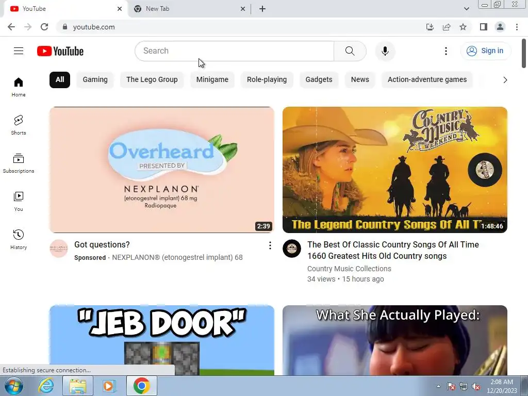Viewport: 528px width, 396px height.
Task: Show hidden tray icons arrow
Action: pyautogui.click(x=438, y=387)
